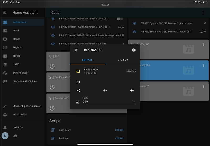Toggle power on the Beovision10 card
210x146 pixels.
coord(52,108)
